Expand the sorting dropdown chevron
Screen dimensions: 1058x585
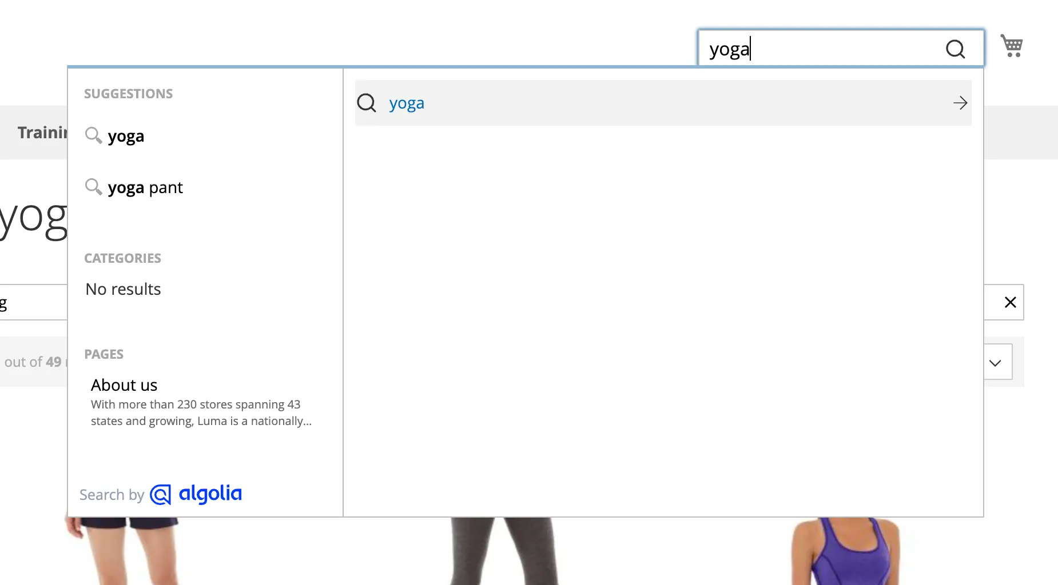pyautogui.click(x=995, y=362)
